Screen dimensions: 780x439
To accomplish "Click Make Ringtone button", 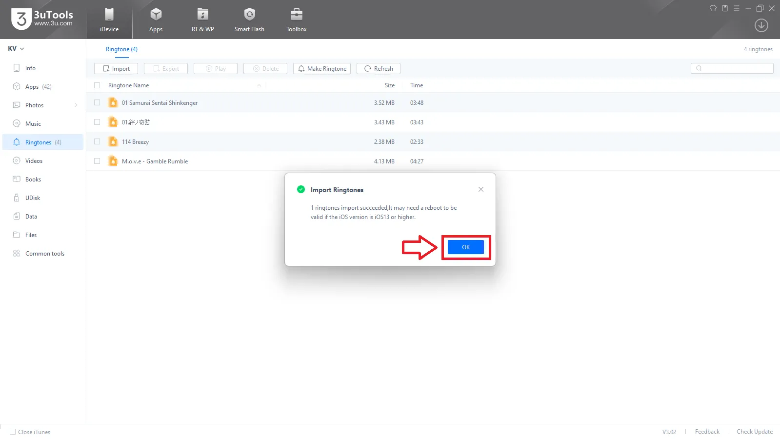I will coord(322,69).
